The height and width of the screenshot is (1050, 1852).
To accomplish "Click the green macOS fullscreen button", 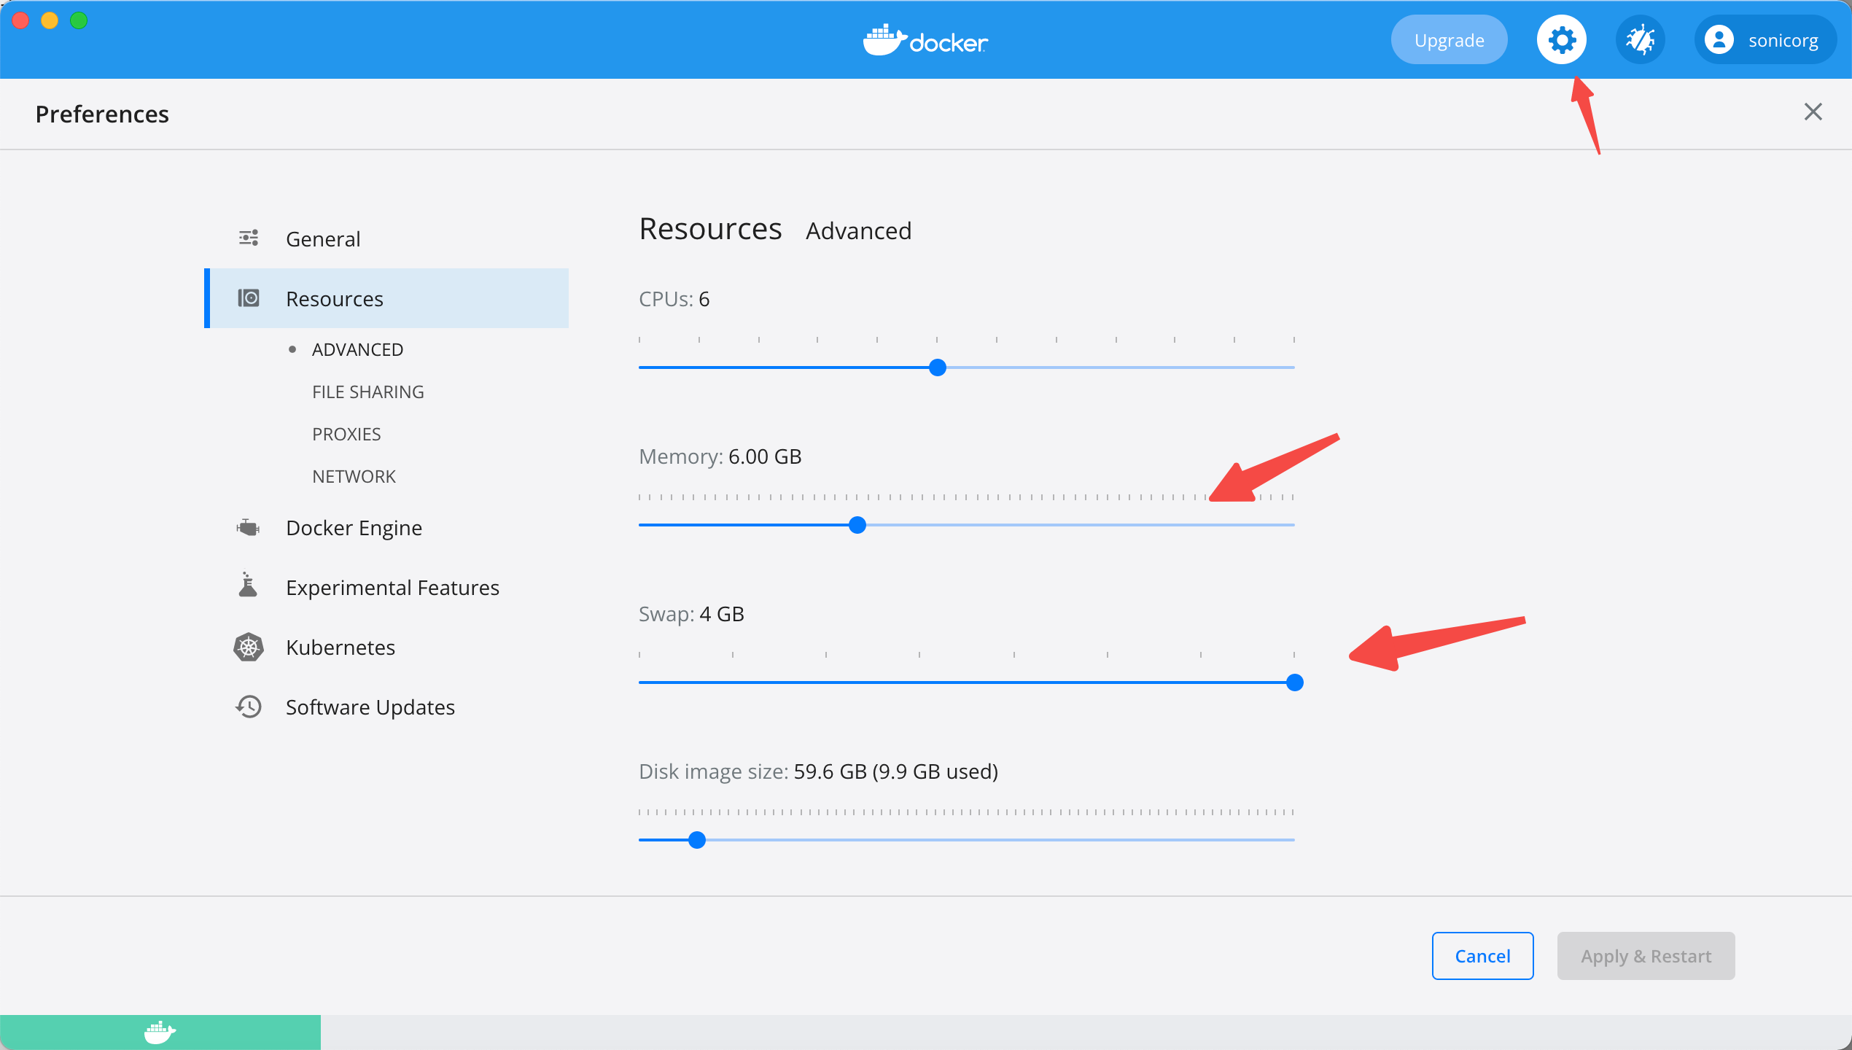I will [x=79, y=20].
